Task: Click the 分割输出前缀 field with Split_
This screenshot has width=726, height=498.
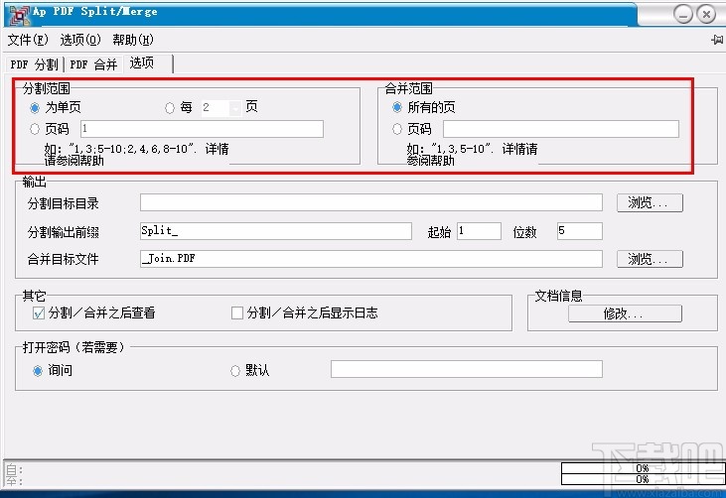Action: (275, 231)
